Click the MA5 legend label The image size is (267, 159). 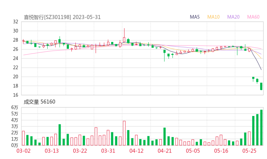tap(194, 17)
